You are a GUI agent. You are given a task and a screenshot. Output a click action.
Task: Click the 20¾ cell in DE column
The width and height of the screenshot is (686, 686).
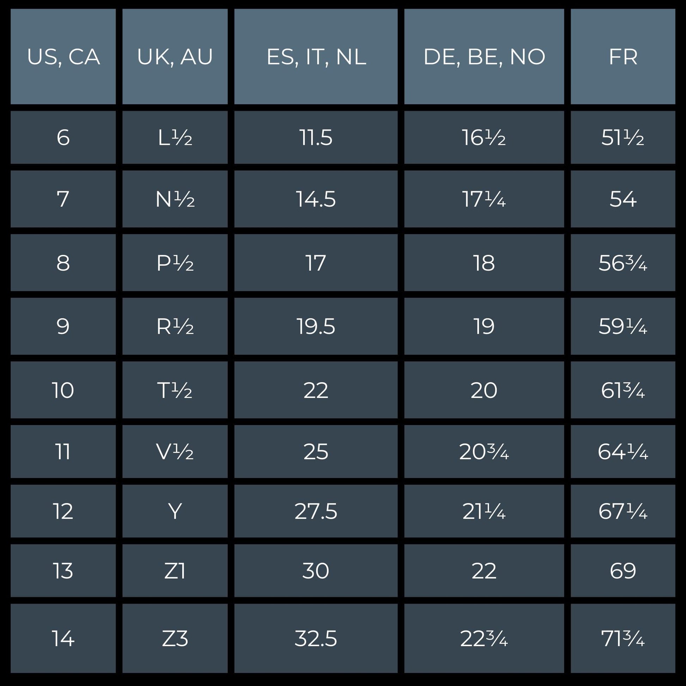(x=484, y=452)
